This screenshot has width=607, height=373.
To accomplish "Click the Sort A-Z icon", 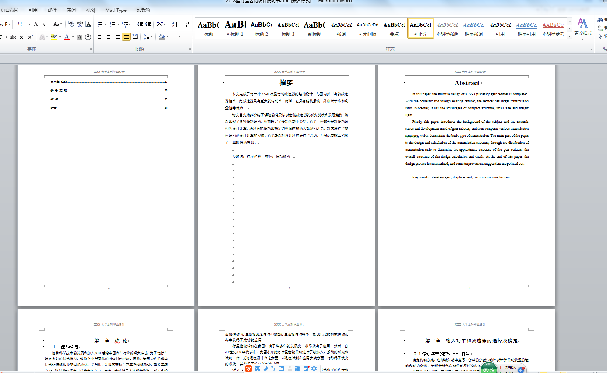I will [175, 24].
